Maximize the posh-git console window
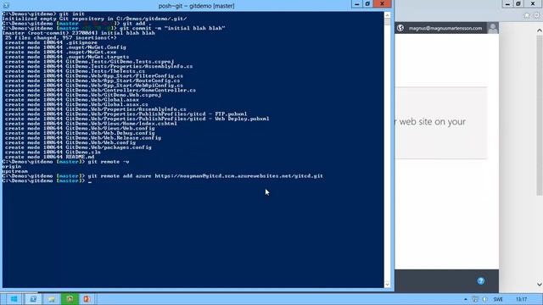 pos(367,4)
